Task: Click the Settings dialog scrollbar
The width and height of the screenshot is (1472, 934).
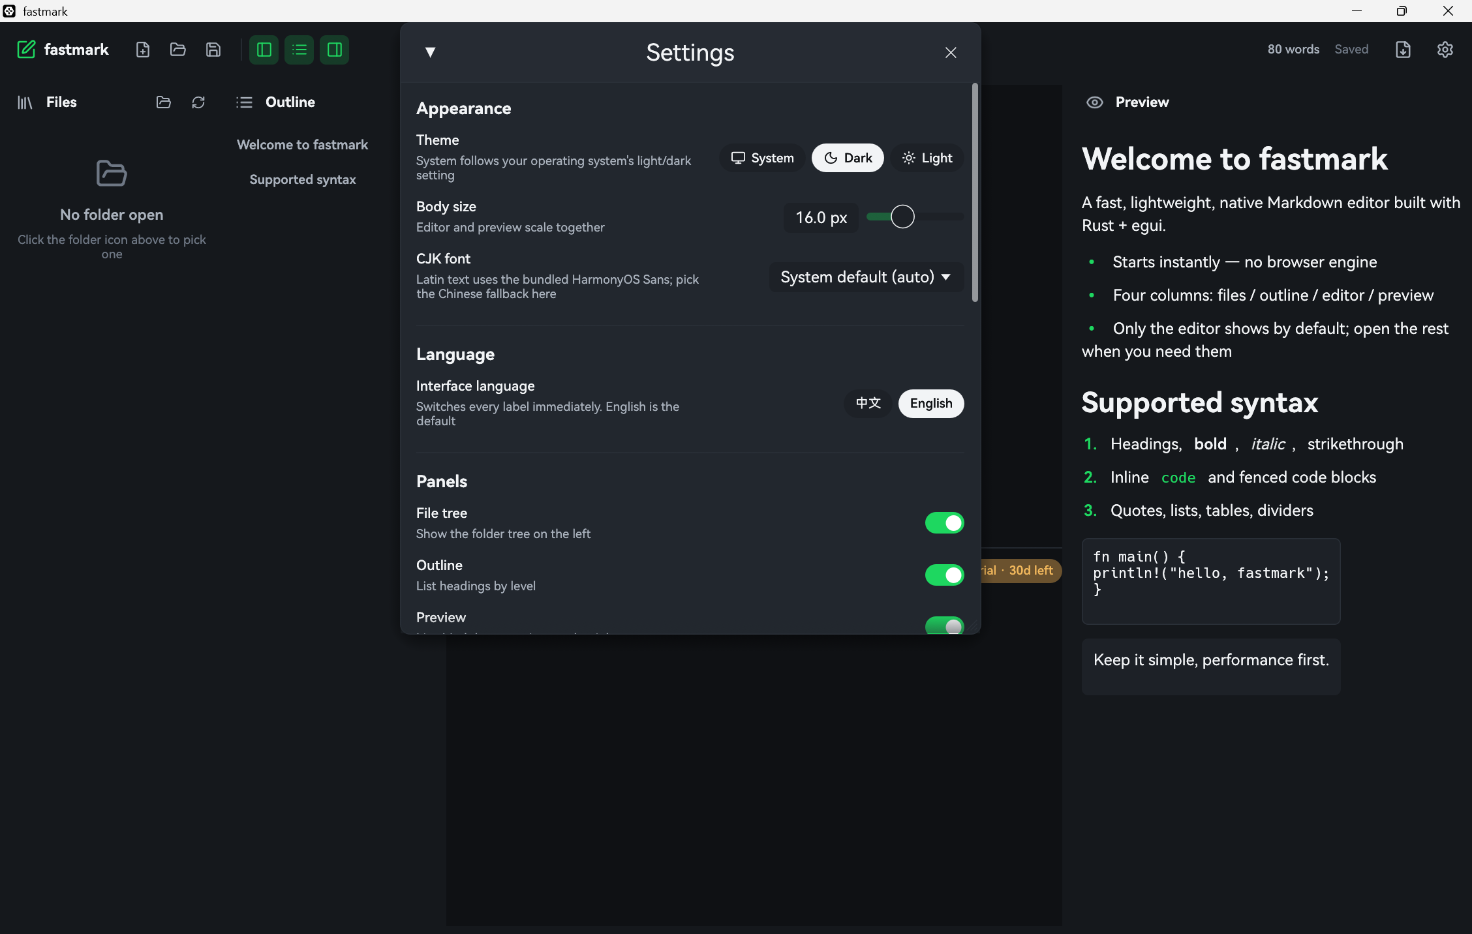Action: tap(975, 192)
